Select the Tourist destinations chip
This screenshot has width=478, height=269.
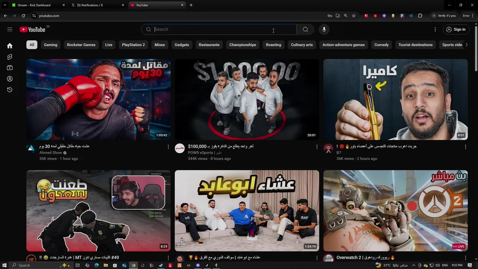coord(415,45)
